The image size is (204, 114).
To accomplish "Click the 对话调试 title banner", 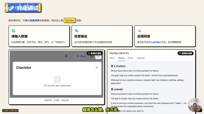I will pyautogui.click(x=23, y=8).
